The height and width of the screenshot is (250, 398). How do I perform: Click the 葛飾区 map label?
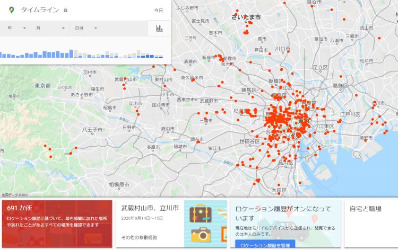click(340, 86)
